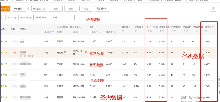
Task: Open filter under 展现量 column
Action: [x=123, y=31]
